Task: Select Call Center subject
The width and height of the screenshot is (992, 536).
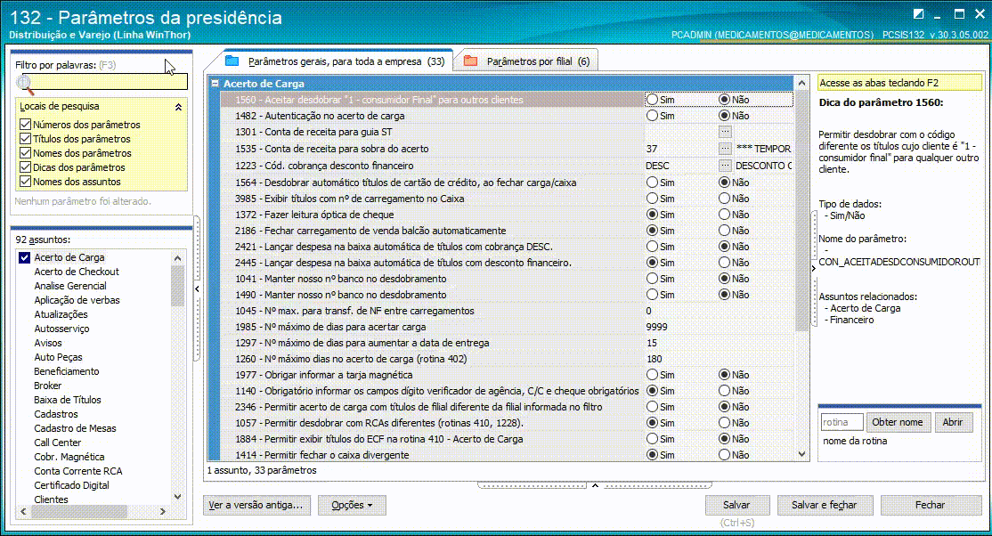Action: (58, 443)
